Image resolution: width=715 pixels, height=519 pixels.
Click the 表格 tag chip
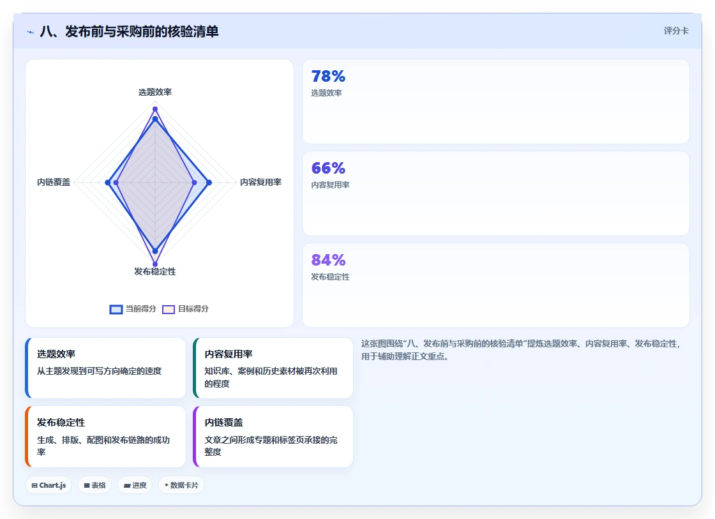coord(94,485)
